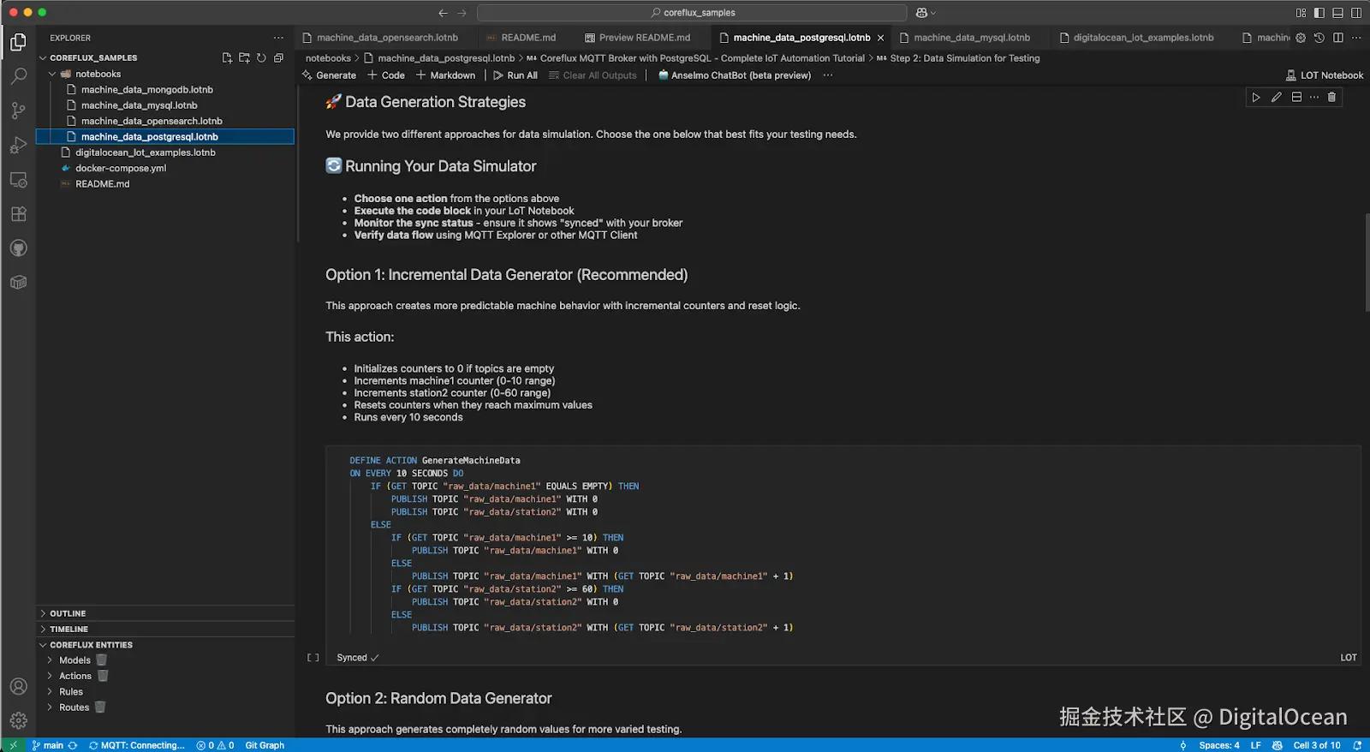The height and width of the screenshot is (752, 1370).
Task: Customize the editor layout
Action: (1301, 13)
